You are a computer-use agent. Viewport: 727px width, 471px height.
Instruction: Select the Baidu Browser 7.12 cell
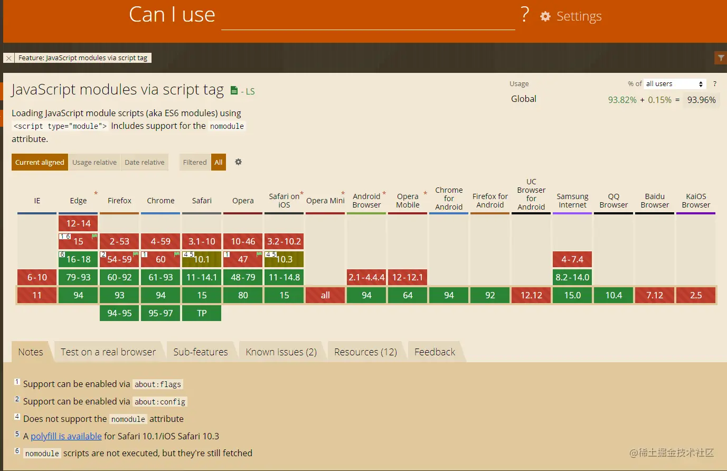click(x=655, y=295)
